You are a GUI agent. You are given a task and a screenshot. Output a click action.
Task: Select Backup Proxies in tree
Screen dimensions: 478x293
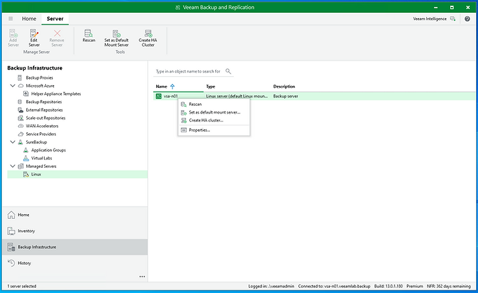(x=39, y=77)
